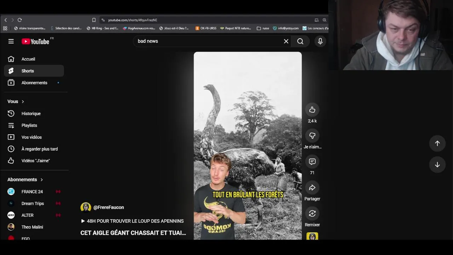Open Playlists in the sidebar
This screenshot has width=453, height=255.
(34, 125)
